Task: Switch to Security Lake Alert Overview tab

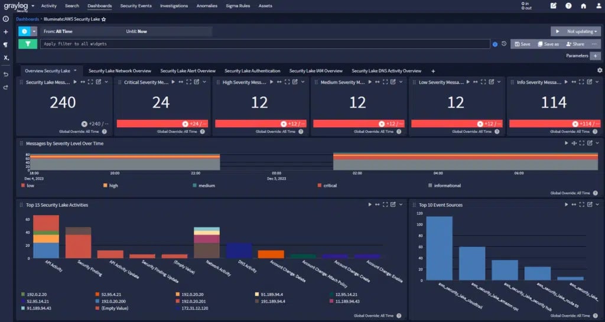Action: tap(188, 71)
